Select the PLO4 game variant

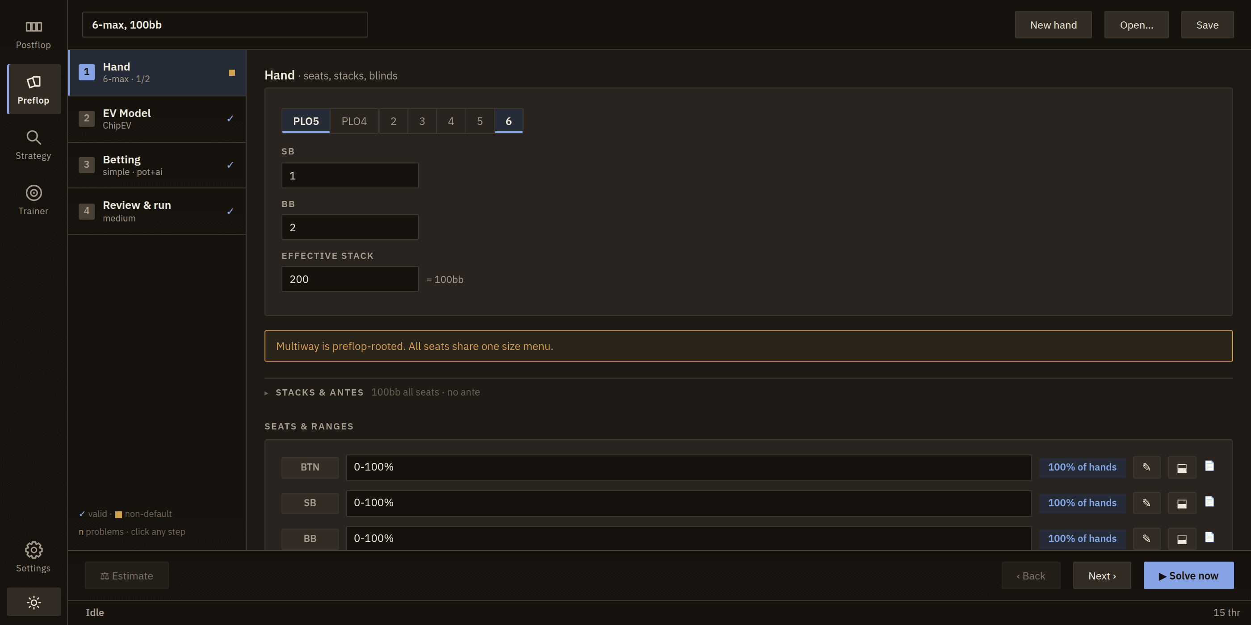(354, 121)
